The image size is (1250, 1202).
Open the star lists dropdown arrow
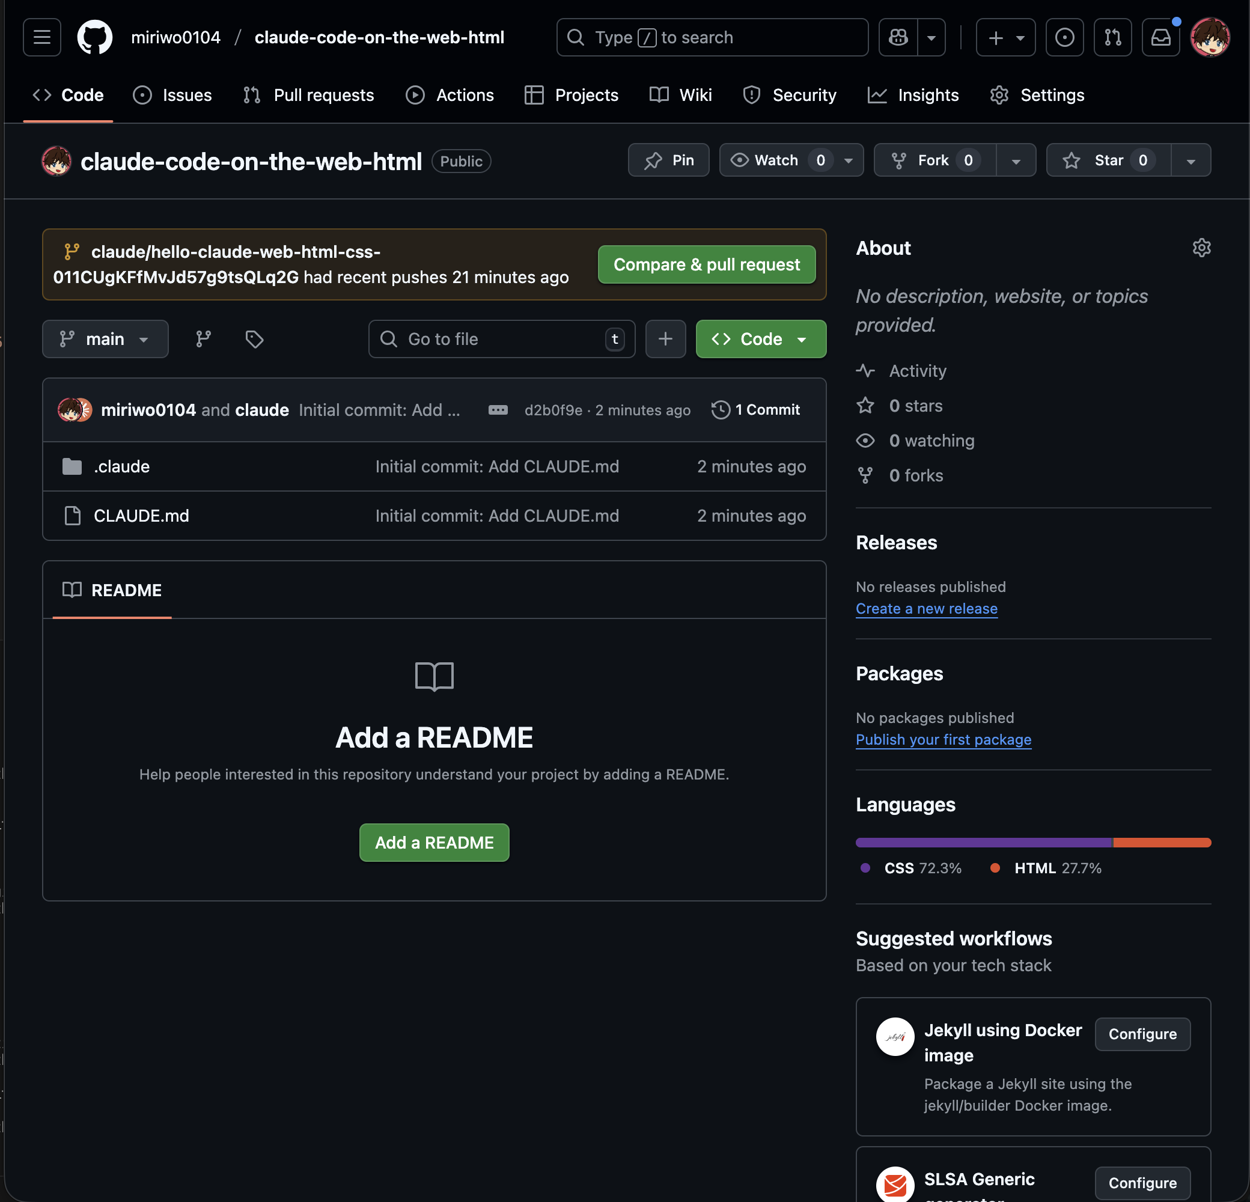[1190, 160]
